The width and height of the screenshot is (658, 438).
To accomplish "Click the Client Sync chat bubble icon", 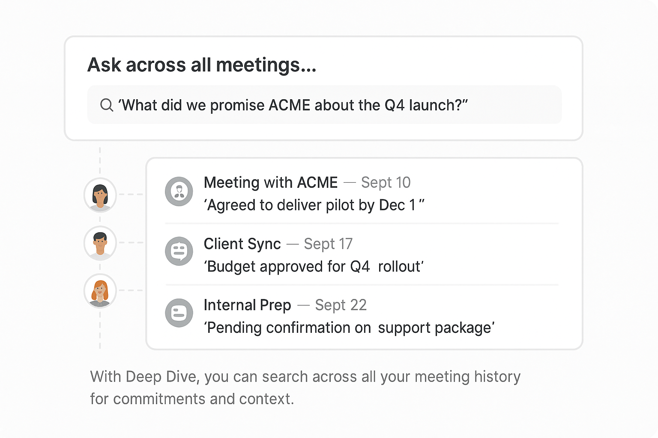I will coord(179,251).
